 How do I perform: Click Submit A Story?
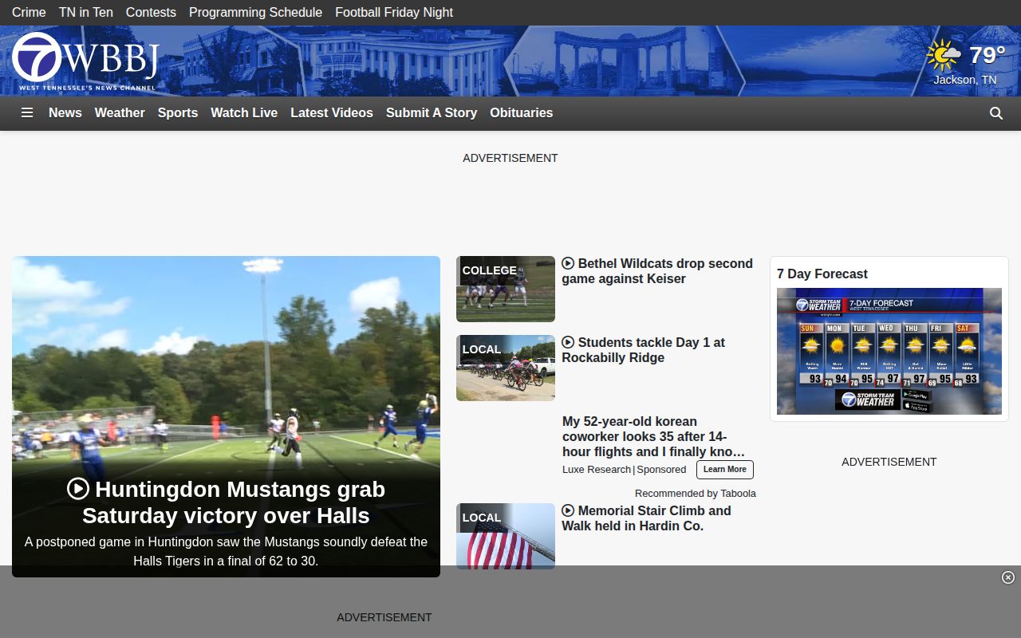click(x=432, y=113)
